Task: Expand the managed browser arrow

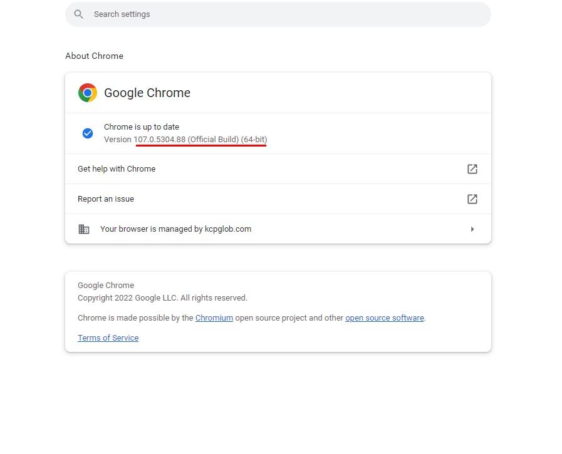Action: (472, 229)
